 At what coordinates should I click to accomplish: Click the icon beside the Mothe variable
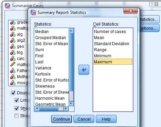(13, 77)
